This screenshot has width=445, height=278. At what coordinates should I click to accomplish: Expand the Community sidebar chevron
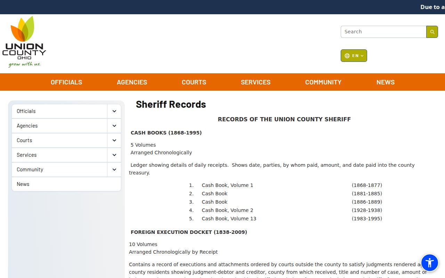point(114,170)
